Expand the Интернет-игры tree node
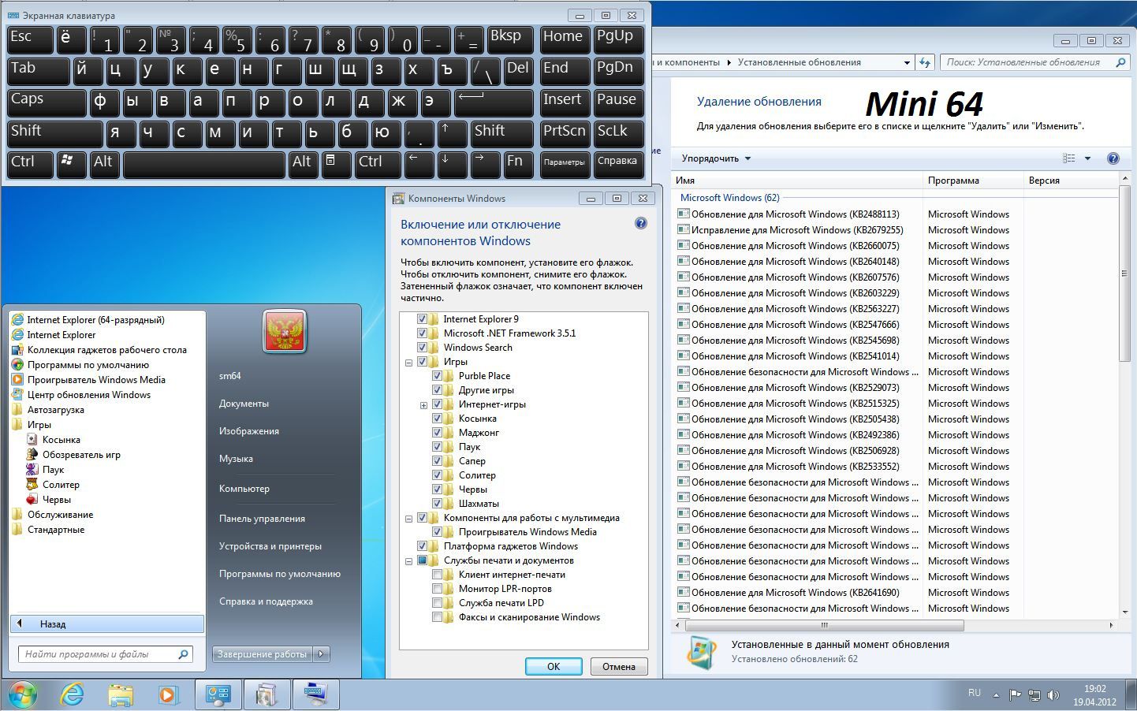 [x=423, y=405]
